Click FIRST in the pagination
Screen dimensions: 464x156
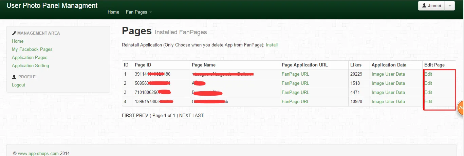128,115
